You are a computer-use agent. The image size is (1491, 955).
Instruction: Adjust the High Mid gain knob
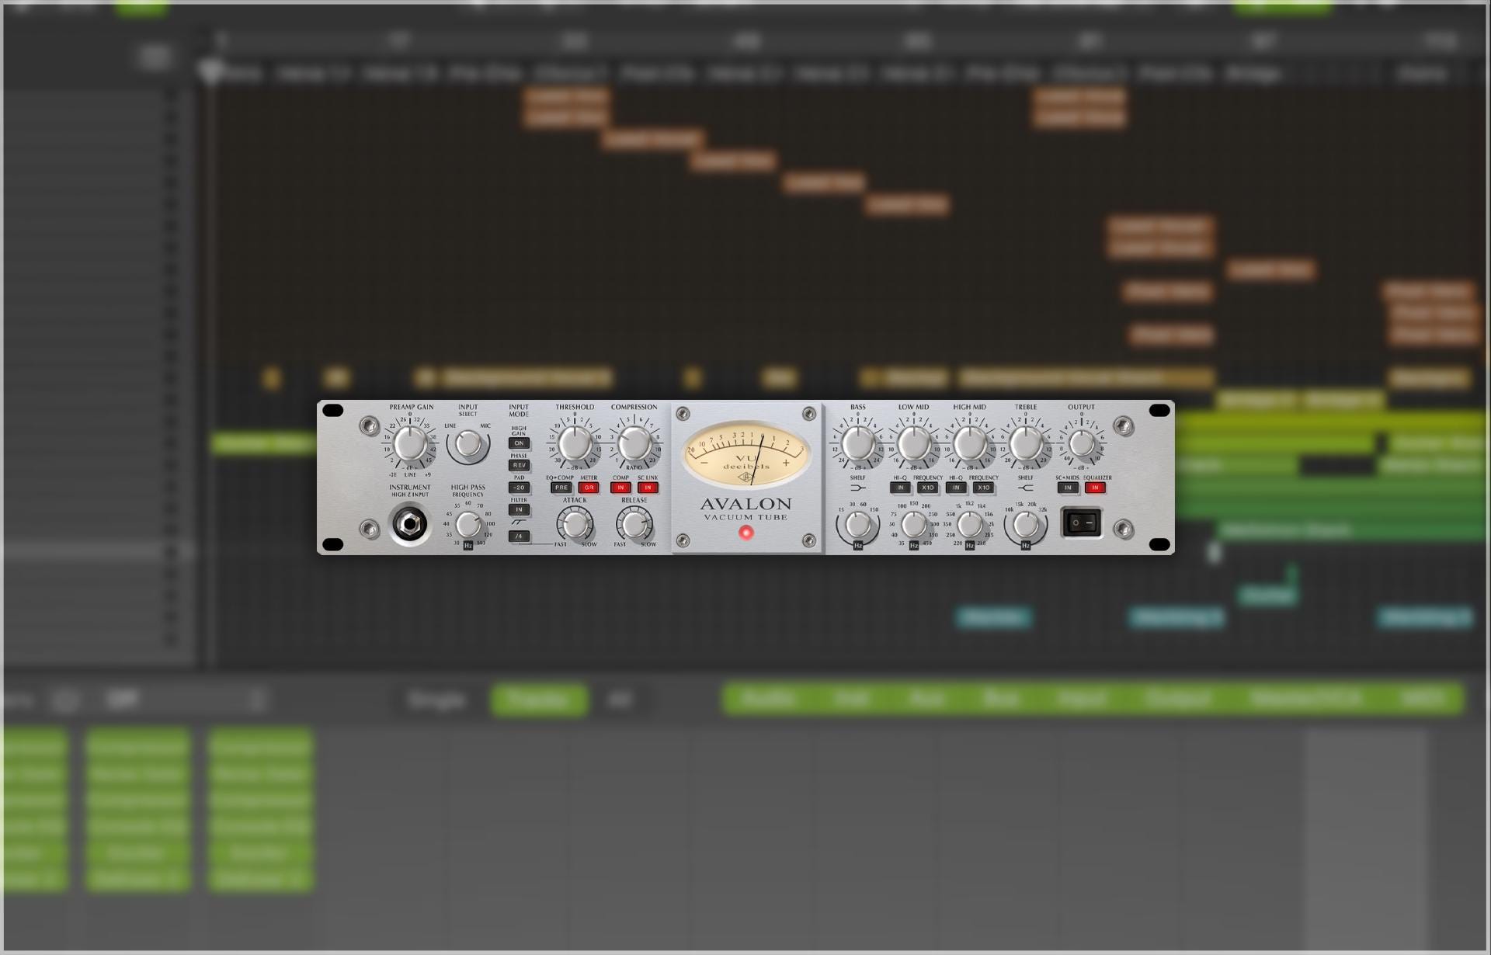pos(969,444)
